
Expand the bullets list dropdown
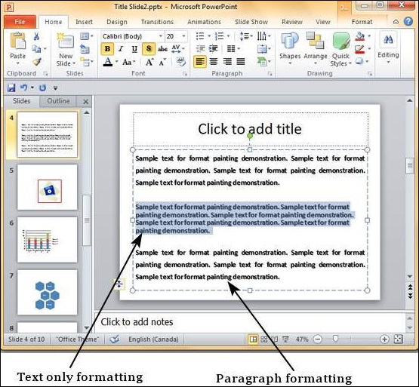tap(209, 36)
